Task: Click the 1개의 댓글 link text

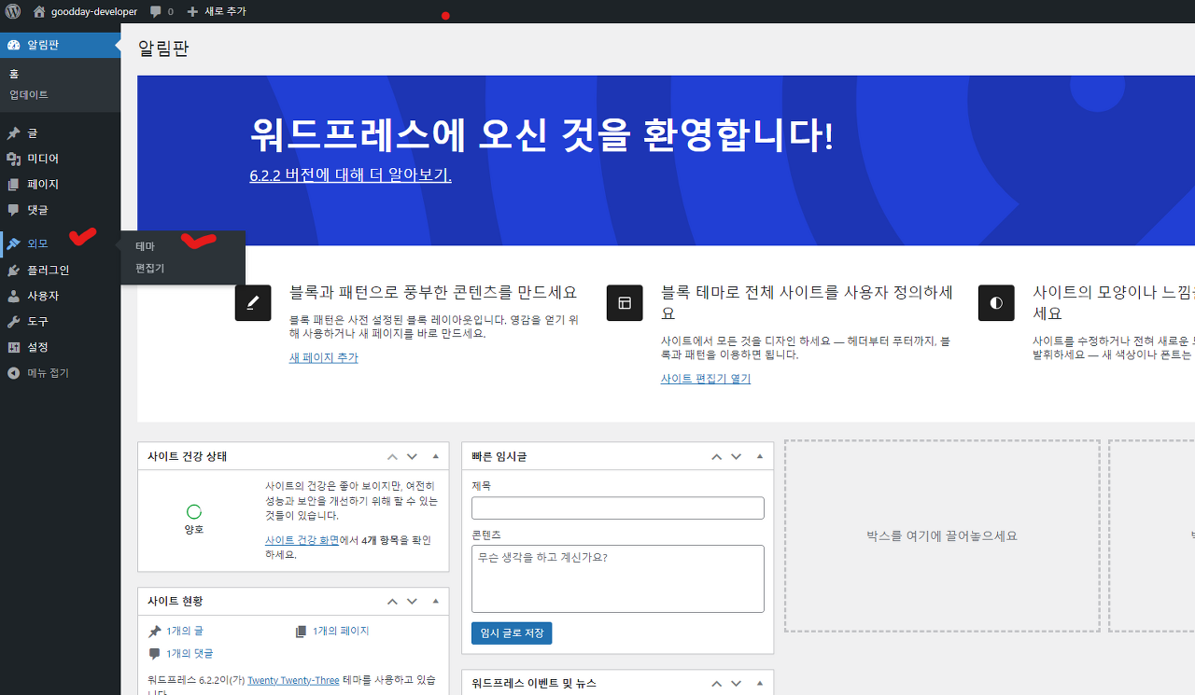Action: 190,654
